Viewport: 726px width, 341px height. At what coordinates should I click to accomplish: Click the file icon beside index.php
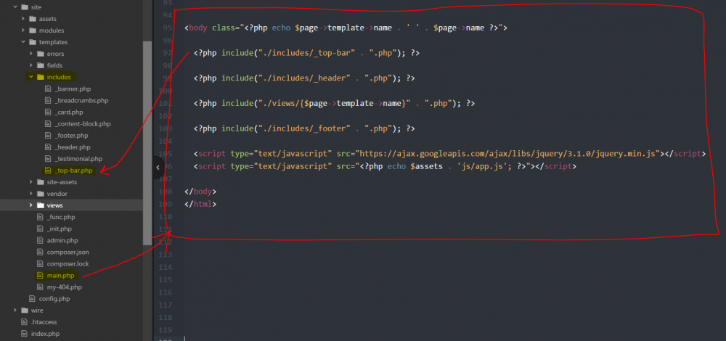point(25,334)
